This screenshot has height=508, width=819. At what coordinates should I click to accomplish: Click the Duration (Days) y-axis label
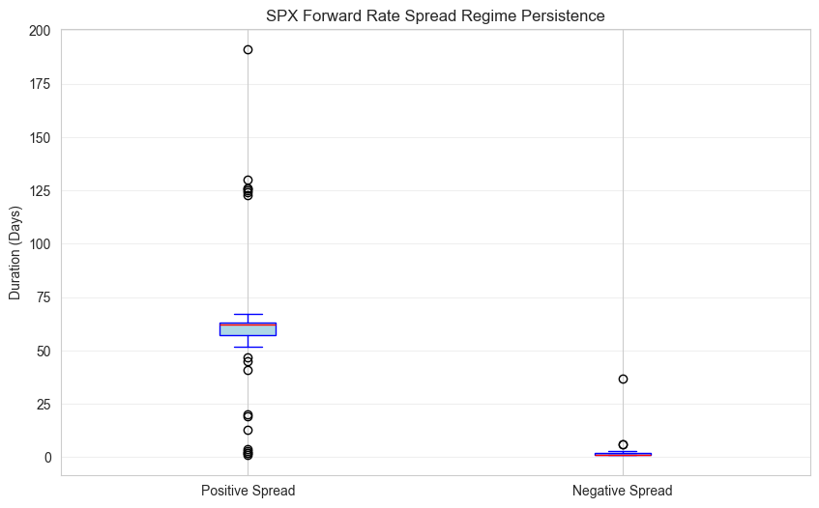(15, 253)
